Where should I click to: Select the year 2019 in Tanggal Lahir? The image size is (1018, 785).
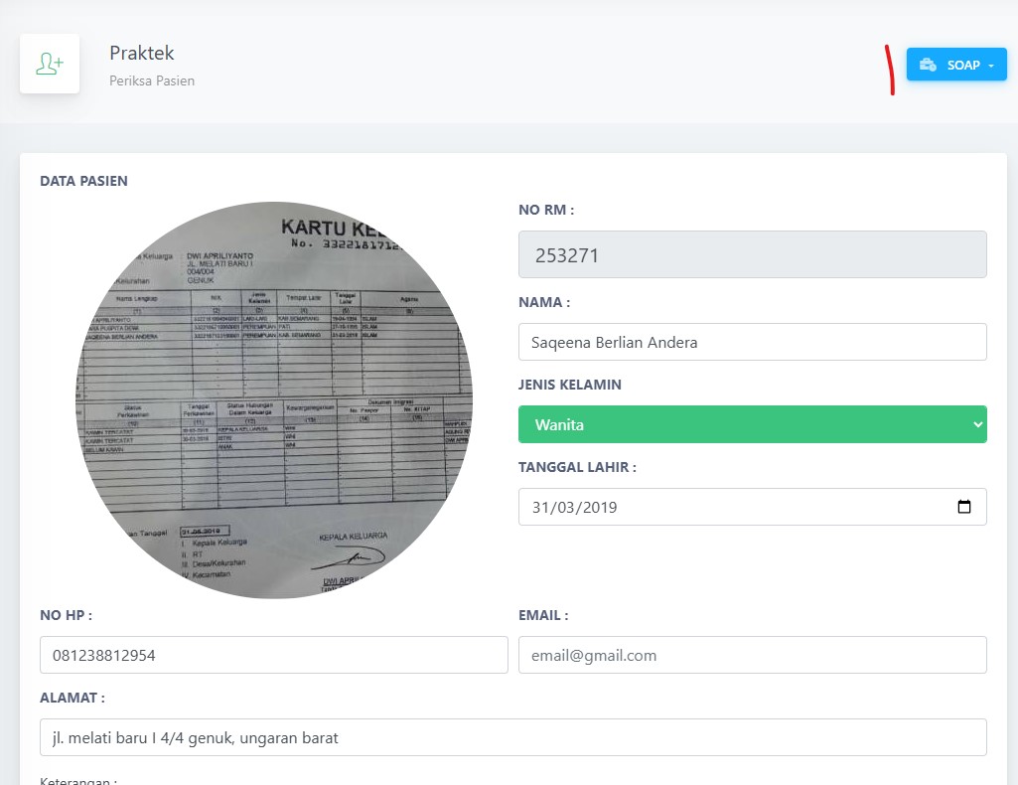(x=597, y=507)
